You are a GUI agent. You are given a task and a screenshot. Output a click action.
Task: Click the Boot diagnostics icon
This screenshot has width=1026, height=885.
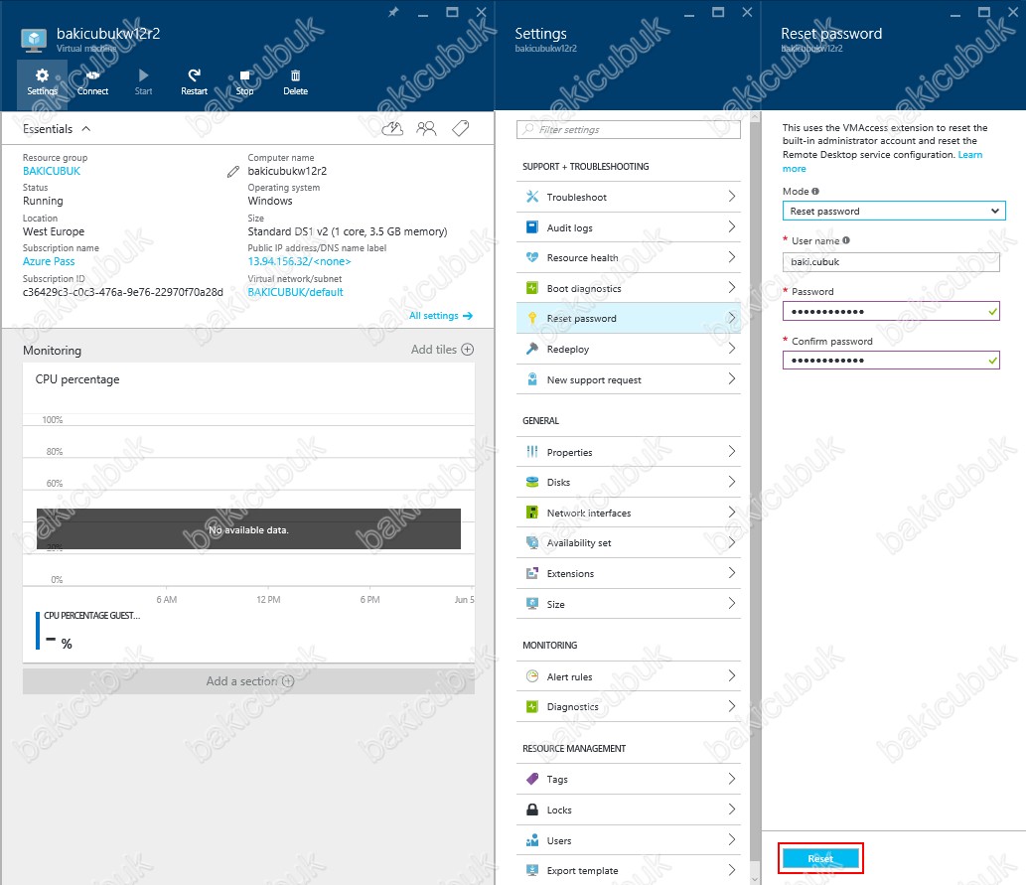[532, 288]
